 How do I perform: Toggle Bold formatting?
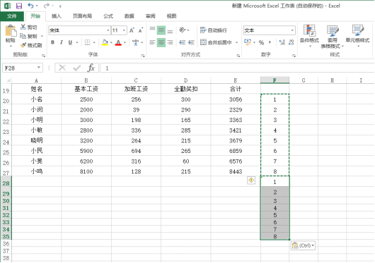52,42
